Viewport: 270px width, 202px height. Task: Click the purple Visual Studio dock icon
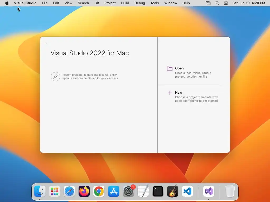pyautogui.click(x=209, y=191)
